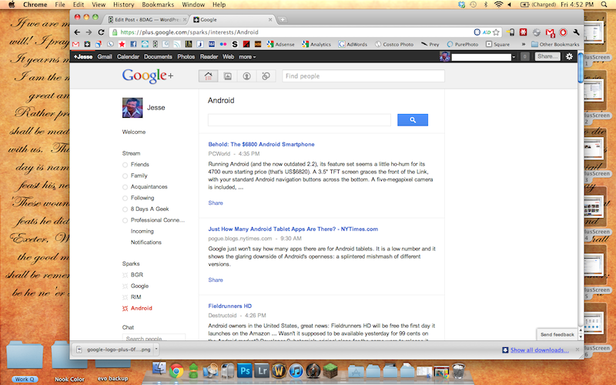
Task: Open the Gmail bookmark icon in bookmarks bar
Action: click(76, 45)
